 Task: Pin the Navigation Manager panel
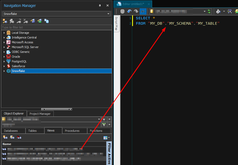(x=100, y=6)
